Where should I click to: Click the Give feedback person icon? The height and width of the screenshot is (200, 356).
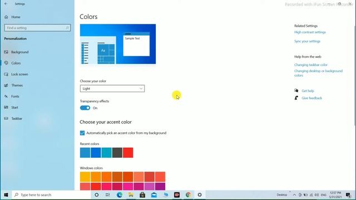coord(296,98)
